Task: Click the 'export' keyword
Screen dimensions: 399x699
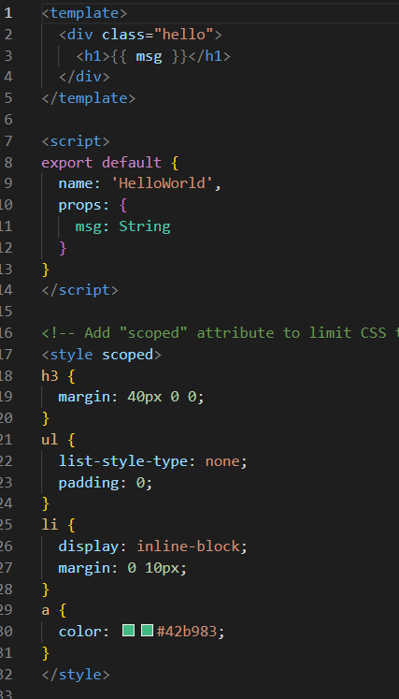Action: (x=67, y=162)
